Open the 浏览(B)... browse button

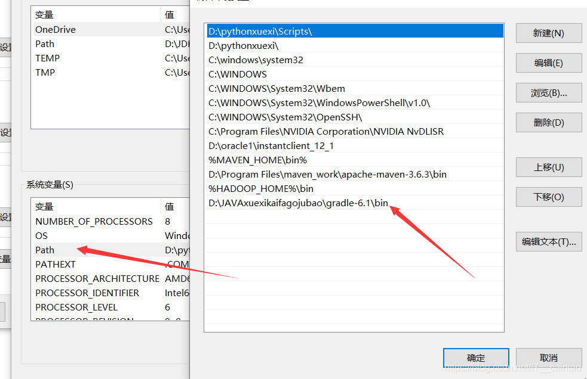click(548, 93)
